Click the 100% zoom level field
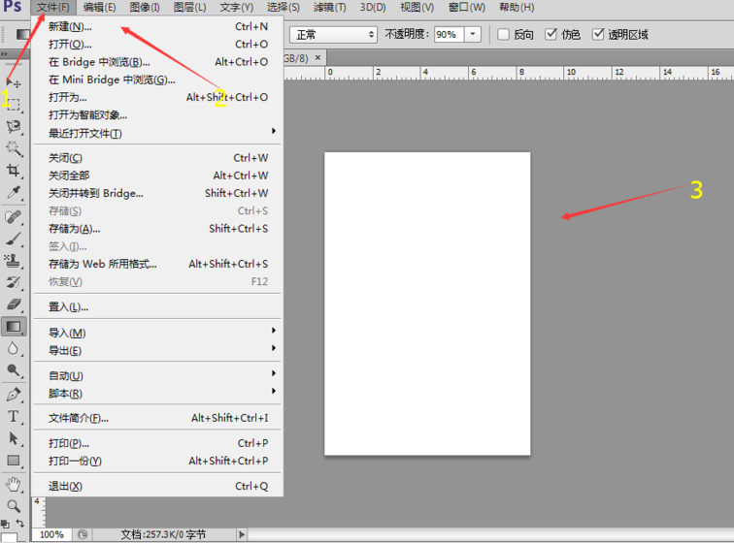Screen dimensions: 734x543 tap(51, 534)
